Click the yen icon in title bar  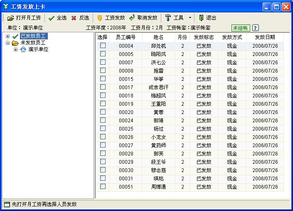[6, 7]
